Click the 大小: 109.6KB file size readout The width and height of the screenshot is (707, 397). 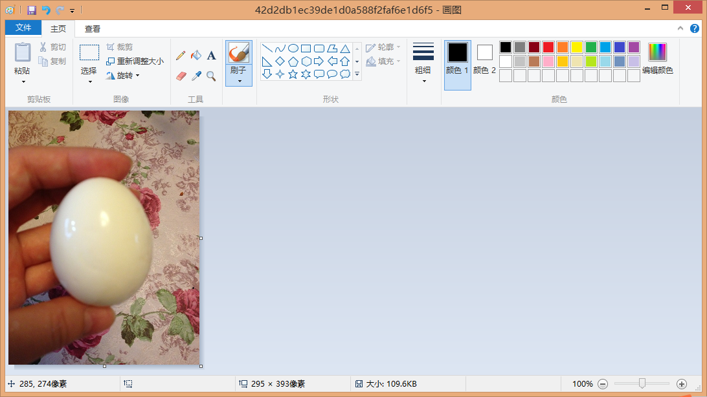[391, 384]
